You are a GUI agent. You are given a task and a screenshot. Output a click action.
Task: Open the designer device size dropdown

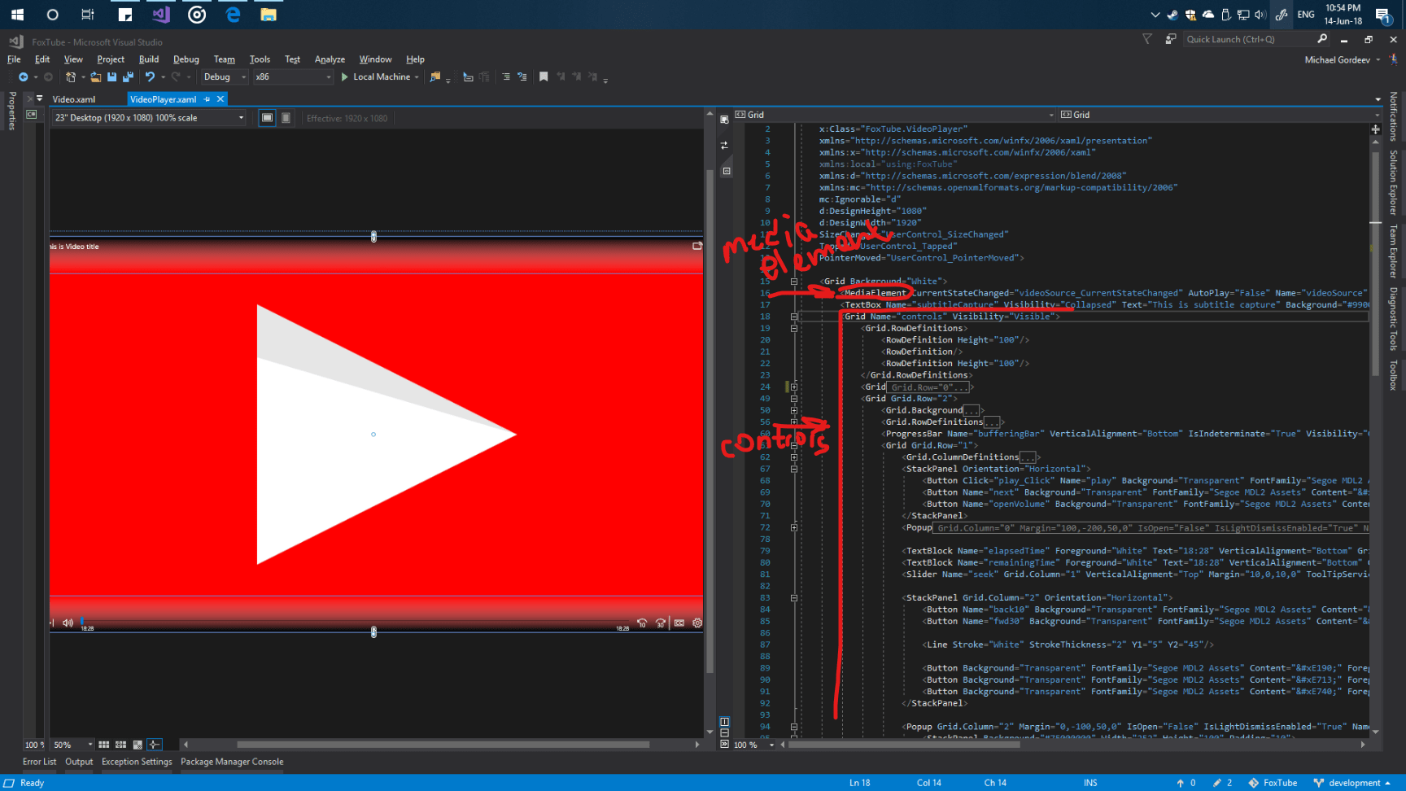[150, 118]
